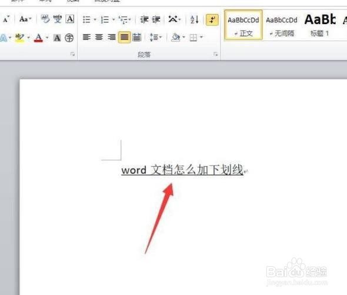Click the Increase Indent icon

coord(156,19)
